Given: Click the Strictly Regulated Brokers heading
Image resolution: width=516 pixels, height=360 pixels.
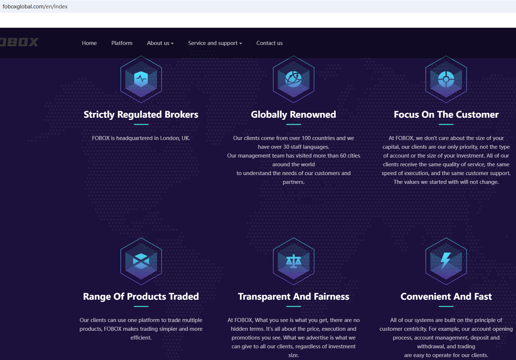Looking at the screenshot, I should (141, 114).
